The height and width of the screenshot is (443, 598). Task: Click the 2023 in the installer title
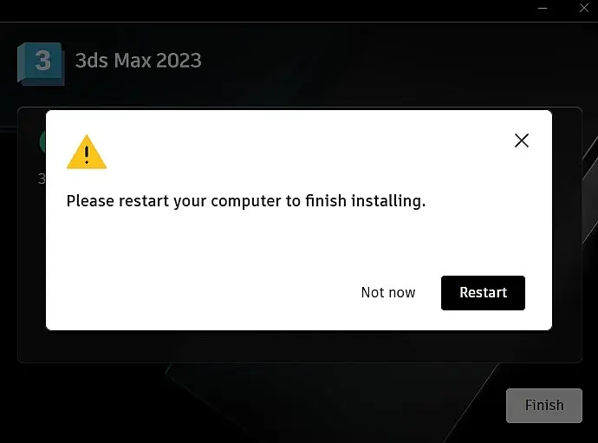coord(179,61)
